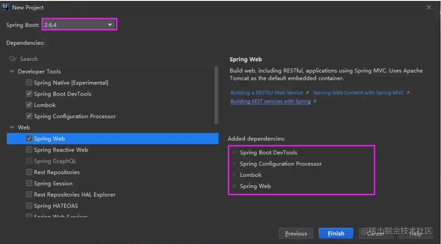
Task: Click the IntelliJ logo in the title bar
Action: (5, 7)
